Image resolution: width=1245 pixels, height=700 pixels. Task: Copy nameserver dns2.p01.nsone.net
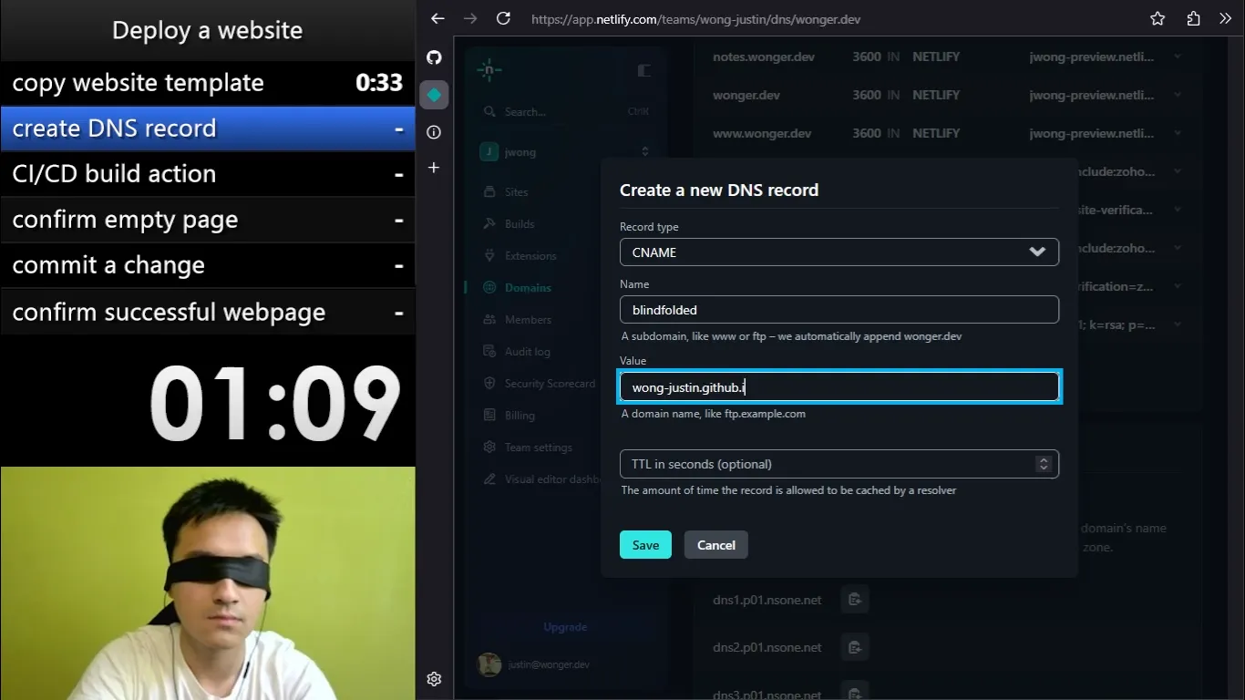[855, 647]
